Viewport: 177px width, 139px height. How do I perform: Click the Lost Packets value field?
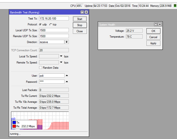tap(54, 90)
